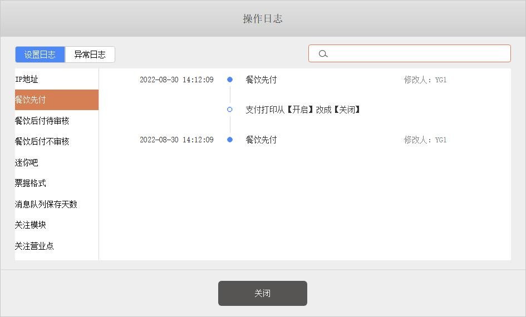Open 消息队列保存天数 log category

[x=46, y=205]
